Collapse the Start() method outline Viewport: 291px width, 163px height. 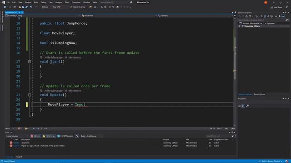pos(30,62)
